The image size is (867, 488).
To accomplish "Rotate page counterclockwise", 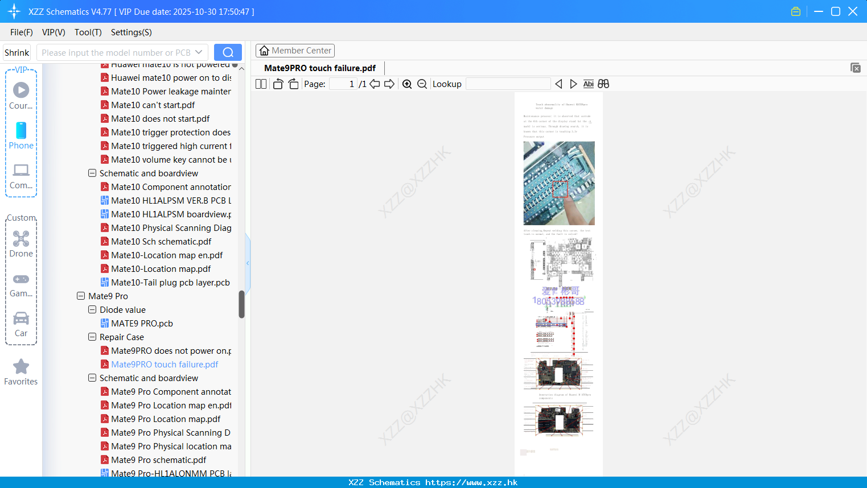I will [278, 84].
